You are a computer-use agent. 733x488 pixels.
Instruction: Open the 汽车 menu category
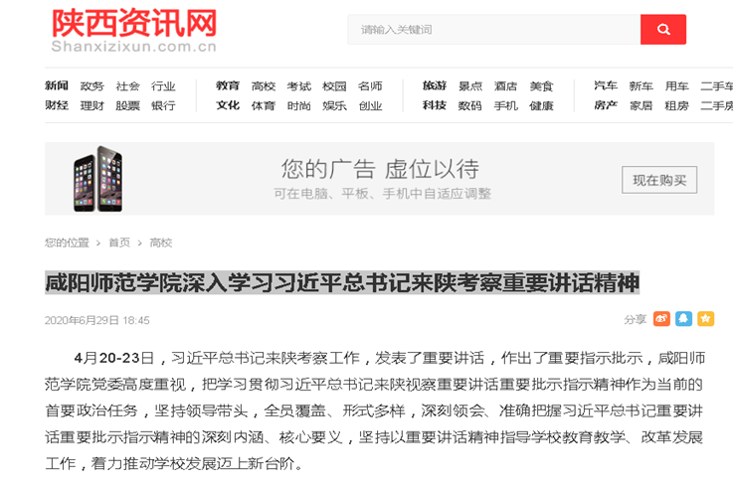click(606, 85)
